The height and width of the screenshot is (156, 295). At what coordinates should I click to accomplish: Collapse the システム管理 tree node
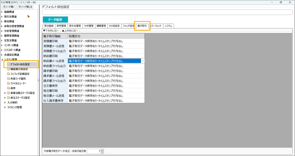2,60
